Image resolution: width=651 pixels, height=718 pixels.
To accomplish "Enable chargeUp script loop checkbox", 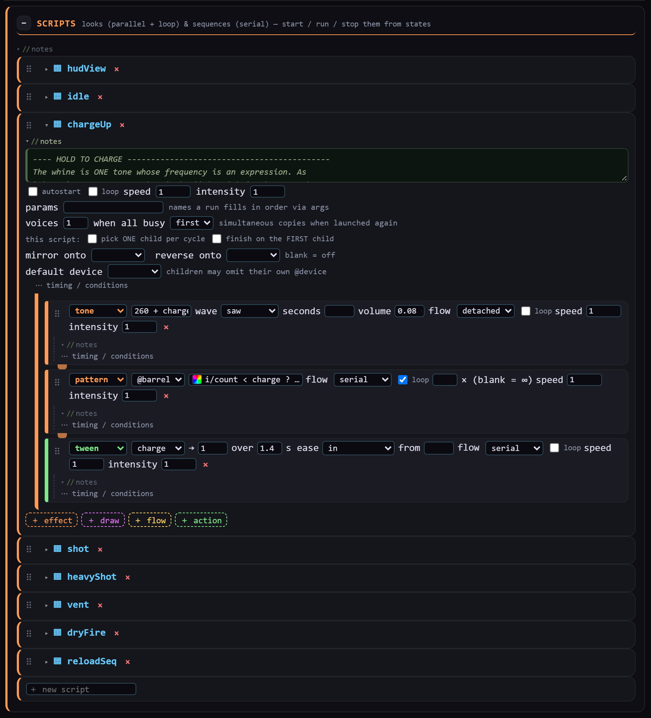I will (x=93, y=191).
